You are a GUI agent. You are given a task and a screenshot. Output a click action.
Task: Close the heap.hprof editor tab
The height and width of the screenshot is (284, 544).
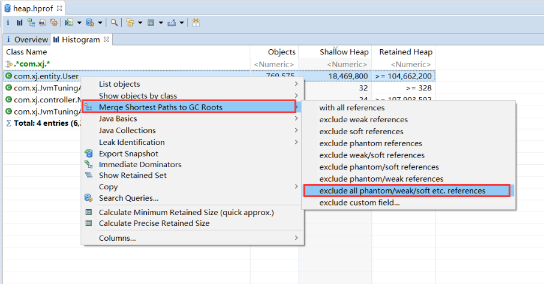59,8
